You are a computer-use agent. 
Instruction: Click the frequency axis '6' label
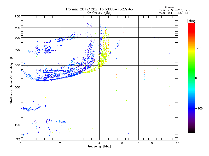pyautogui.click(x=122, y=143)
